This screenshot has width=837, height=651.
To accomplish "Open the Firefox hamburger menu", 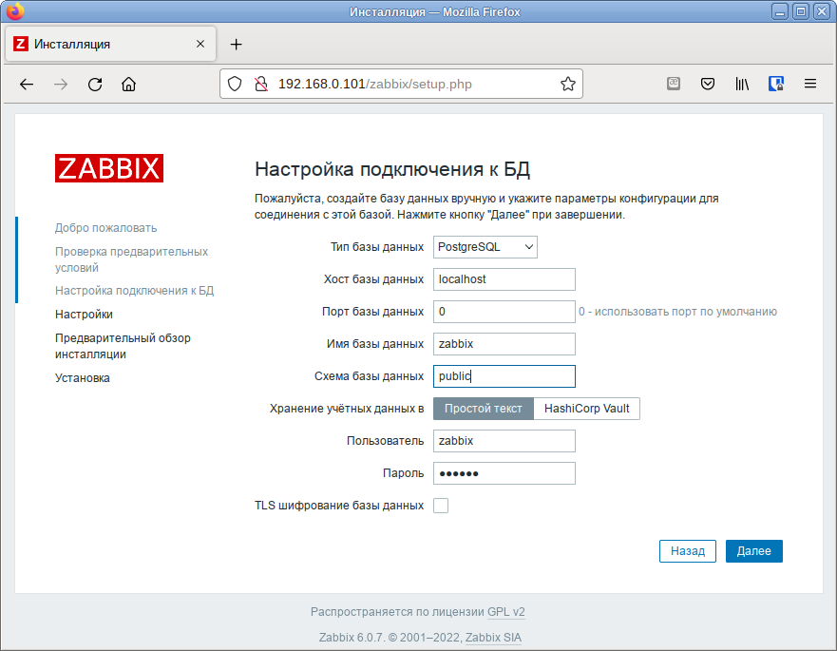I will click(810, 84).
